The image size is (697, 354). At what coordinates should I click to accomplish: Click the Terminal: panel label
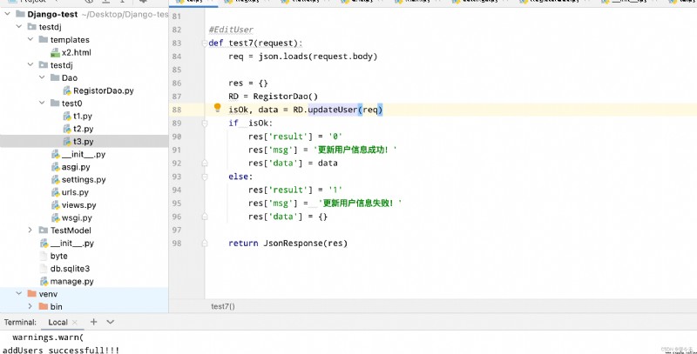[20, 323]
